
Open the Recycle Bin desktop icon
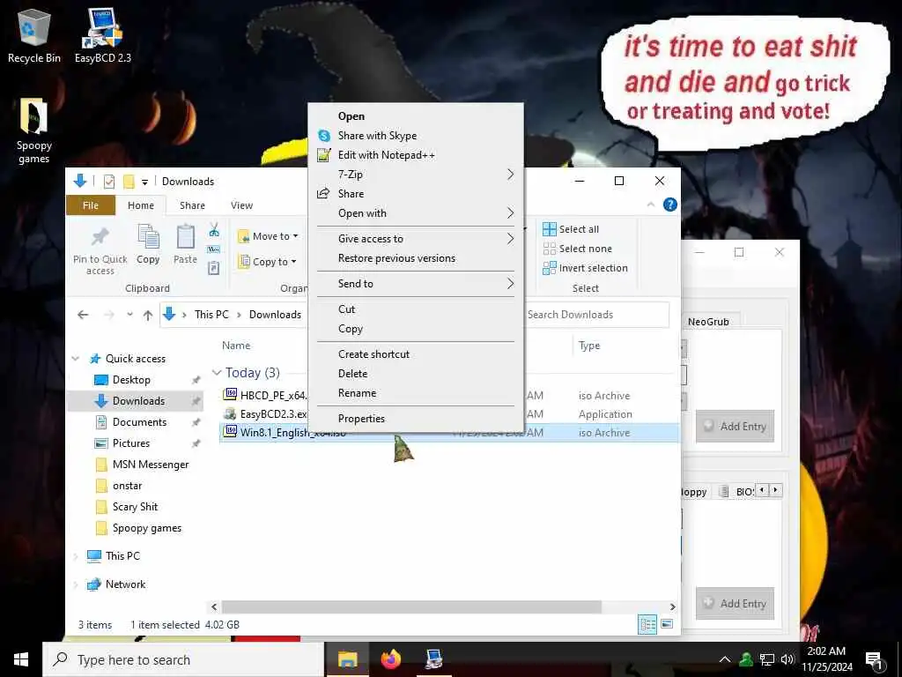tap(34, 35)
